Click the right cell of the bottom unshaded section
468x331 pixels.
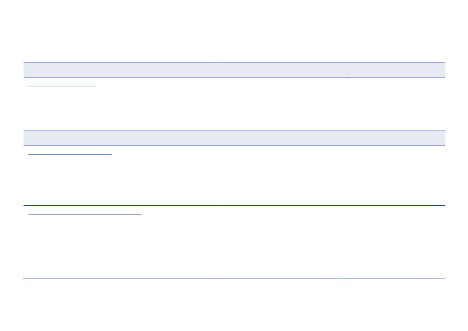(396, 242)
